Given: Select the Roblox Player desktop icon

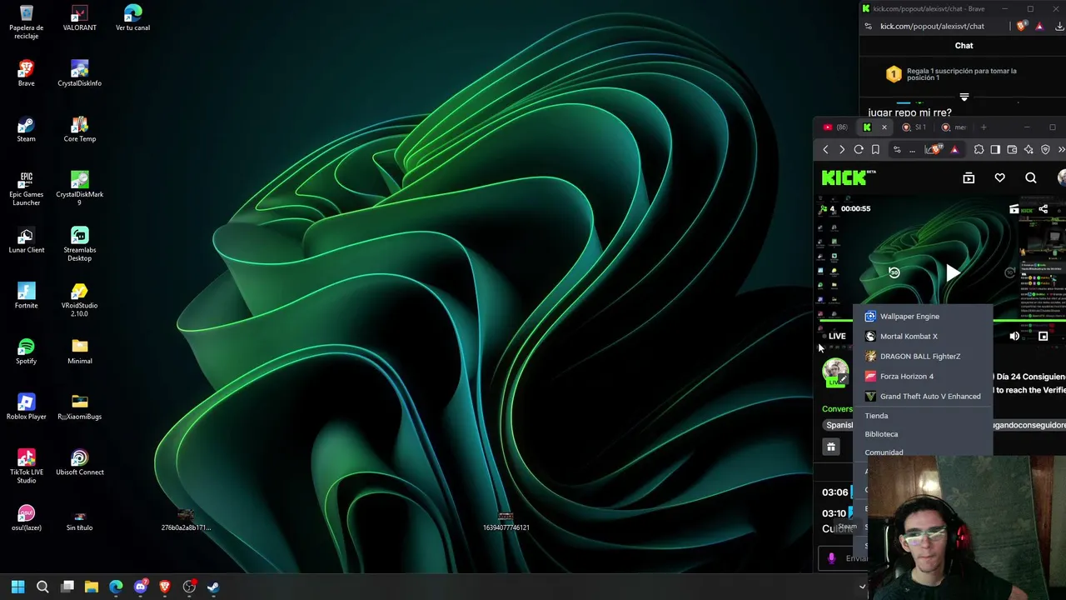Looking at the screenshot, I should (26, 407).
